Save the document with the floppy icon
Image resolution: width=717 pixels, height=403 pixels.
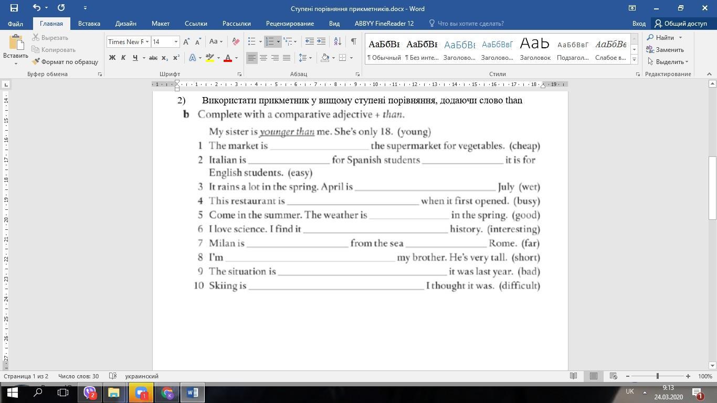[x=14, y=8]
